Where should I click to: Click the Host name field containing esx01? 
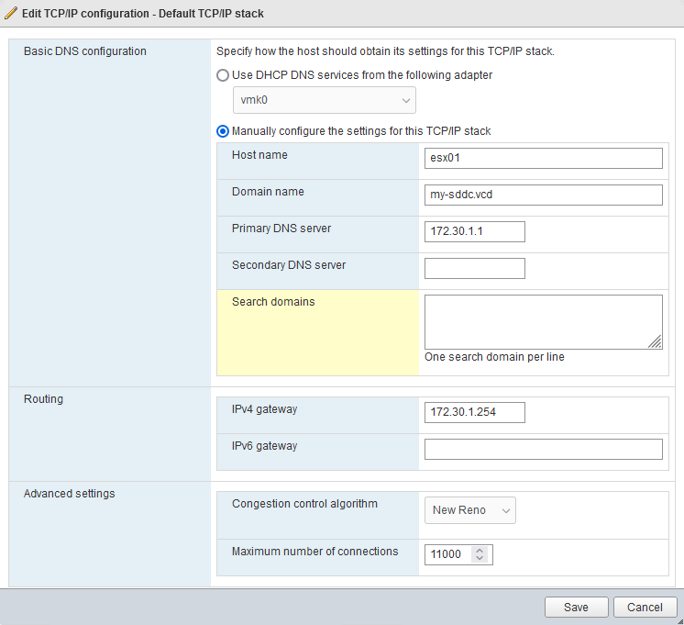point(544,158)
